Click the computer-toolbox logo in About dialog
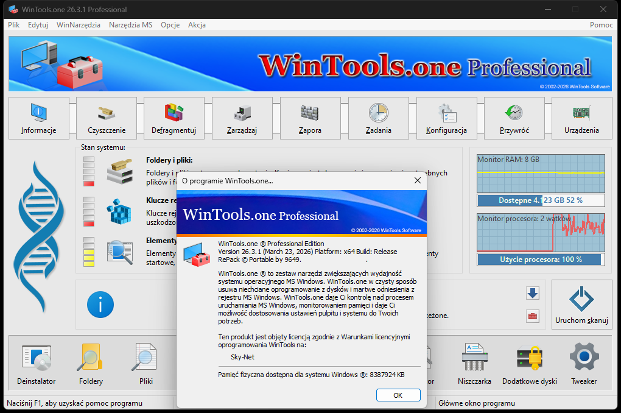The image size is (621, 413). coord(197,254)
